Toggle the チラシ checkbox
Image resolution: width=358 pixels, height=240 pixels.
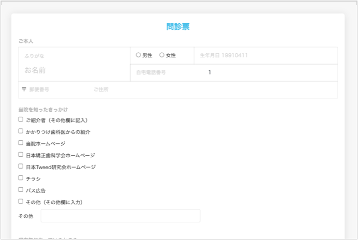tap(21, 178)
